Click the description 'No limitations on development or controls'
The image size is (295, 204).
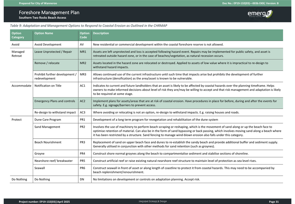click(x=146, y=179)
